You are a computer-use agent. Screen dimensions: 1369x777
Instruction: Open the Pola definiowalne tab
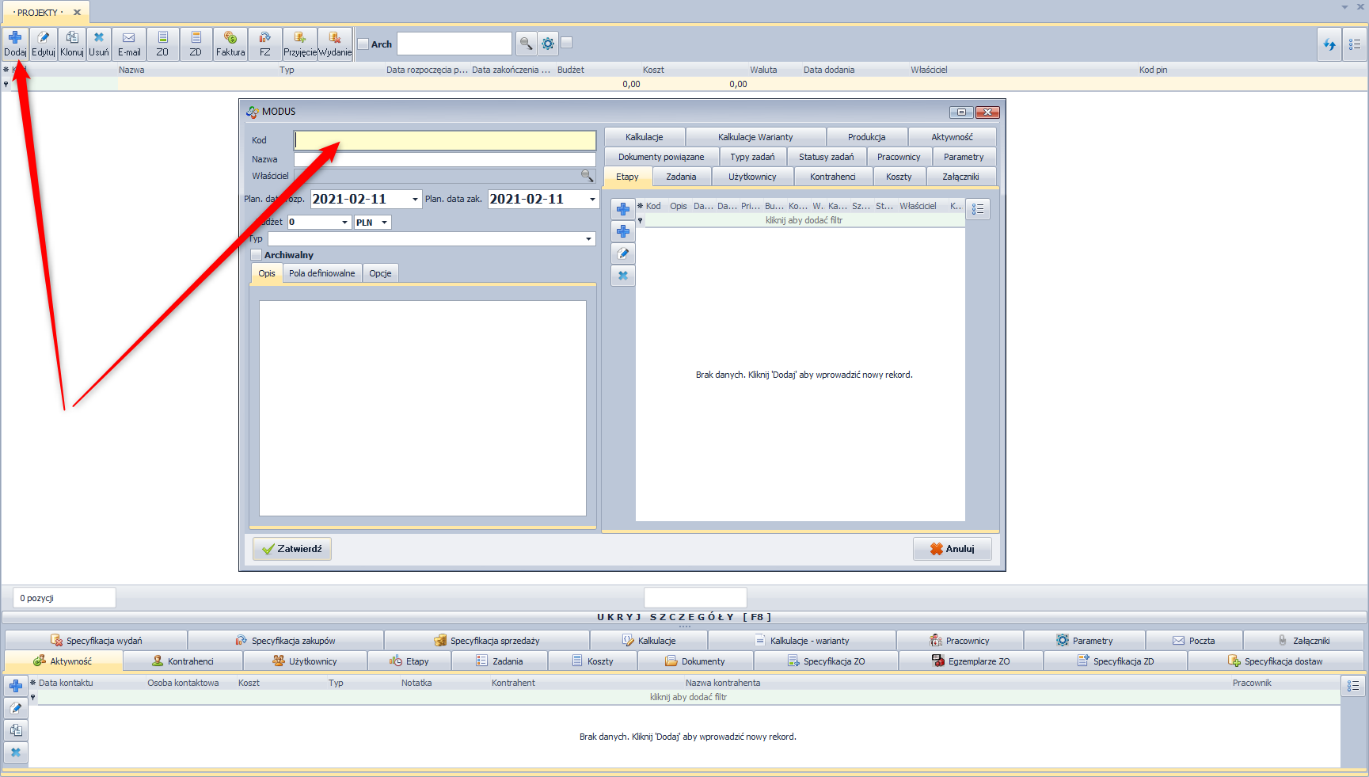pos(321,273)
